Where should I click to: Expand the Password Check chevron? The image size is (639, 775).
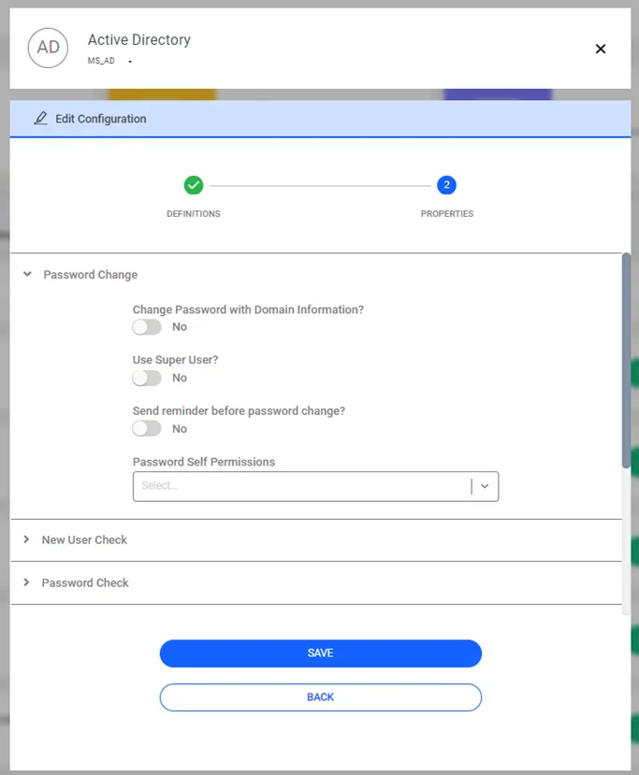(26, 582)
